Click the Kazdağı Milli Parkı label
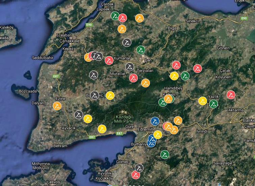This screenshot has height=186, width=255. coord(124,119)
